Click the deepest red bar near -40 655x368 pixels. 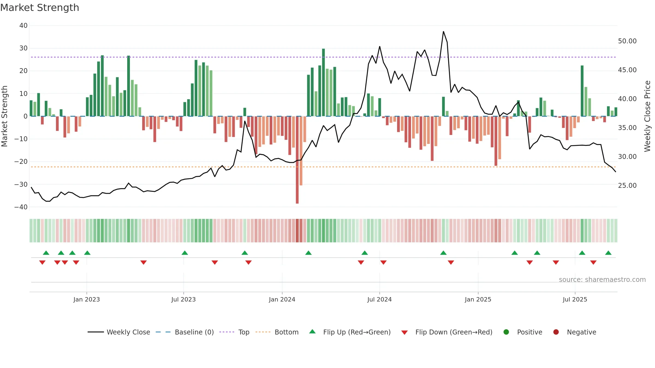click(x=297, y=160)
